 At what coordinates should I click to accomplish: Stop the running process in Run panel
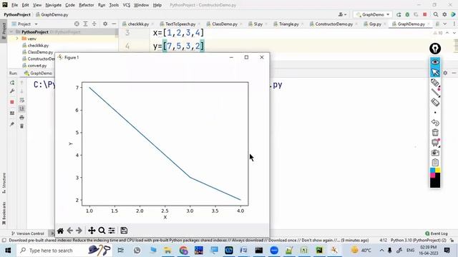point(12,102)
